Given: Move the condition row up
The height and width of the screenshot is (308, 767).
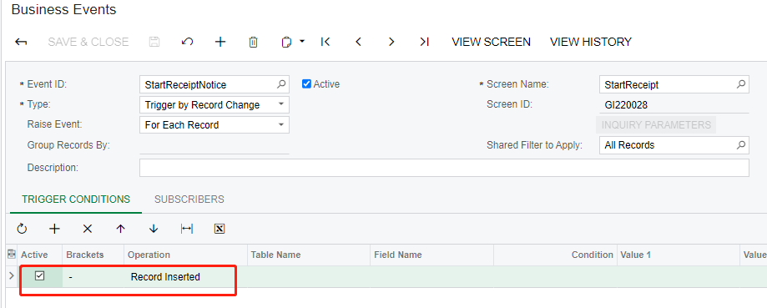Looking at the screenshot, I should (120, 229).
